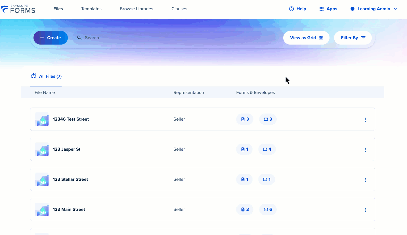View forms count for 123 Stellar Street
Viewport: 407px width, 235px height.
(244, 179)
